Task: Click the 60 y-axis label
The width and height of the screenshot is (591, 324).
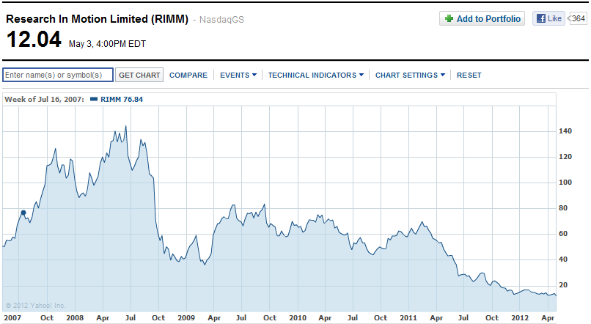Action: click(x=562, y=234)
